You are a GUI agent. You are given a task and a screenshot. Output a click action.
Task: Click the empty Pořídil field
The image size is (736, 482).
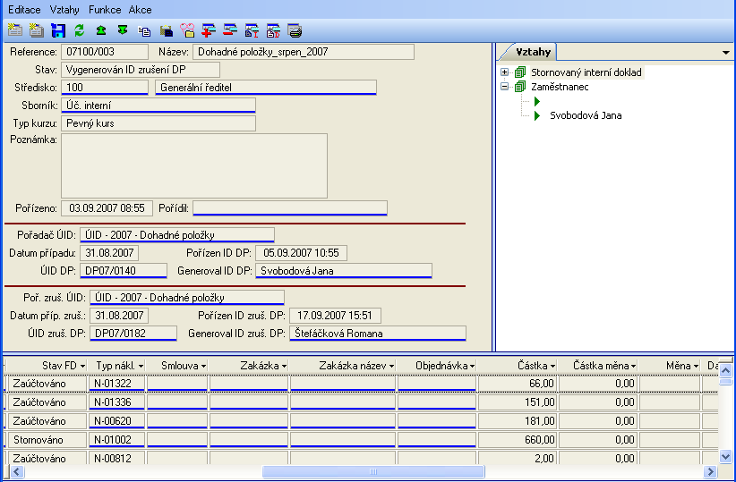(289, 208)
